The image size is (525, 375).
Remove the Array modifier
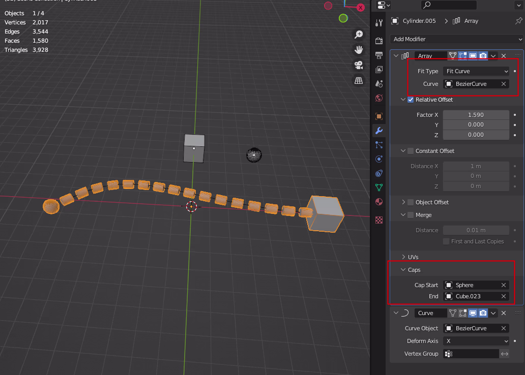504,56
